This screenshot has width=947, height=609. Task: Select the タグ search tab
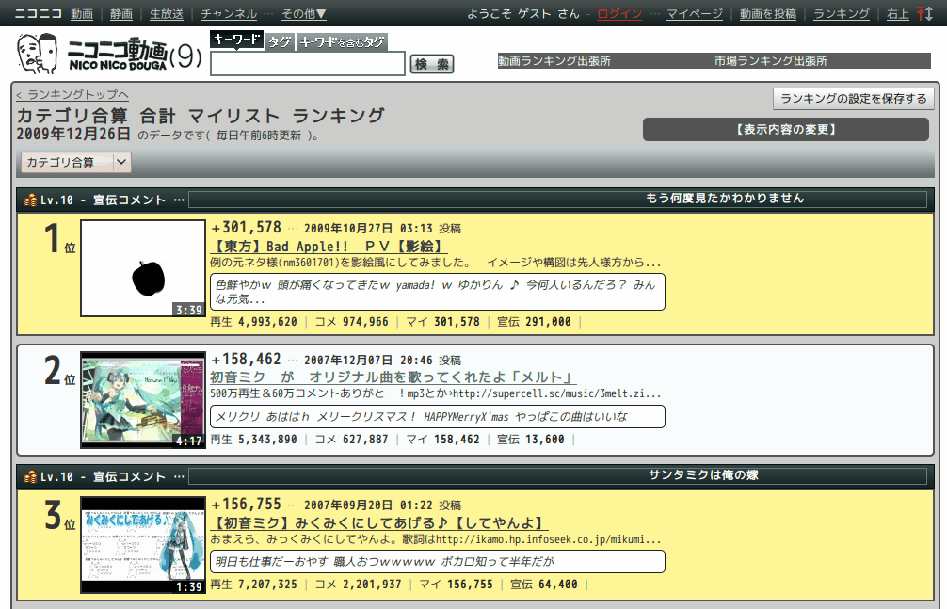point(280,41)
